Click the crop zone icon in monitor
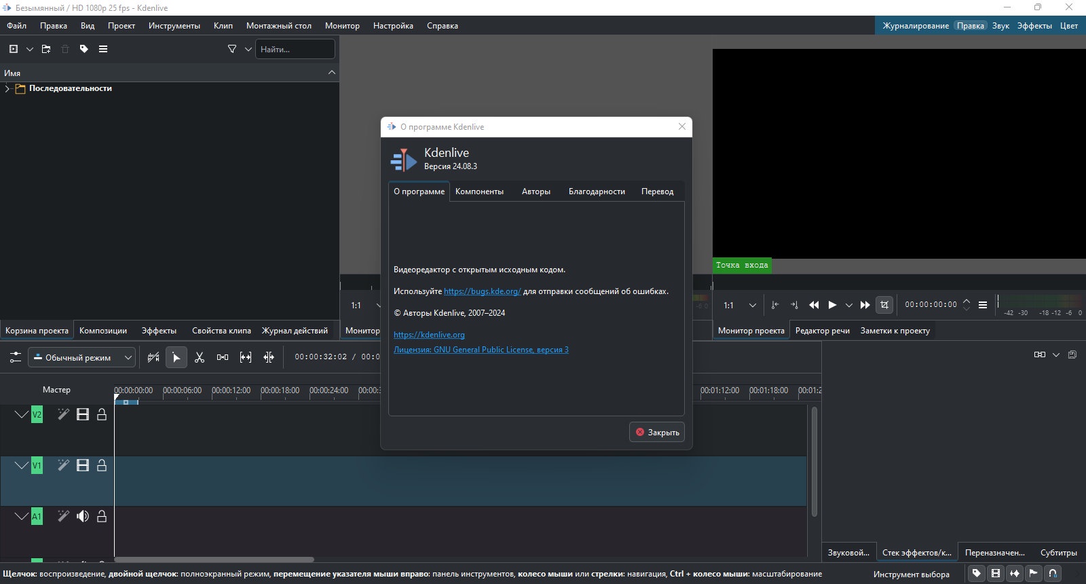This screenshot has width=1086, height=584. (884, 305)
